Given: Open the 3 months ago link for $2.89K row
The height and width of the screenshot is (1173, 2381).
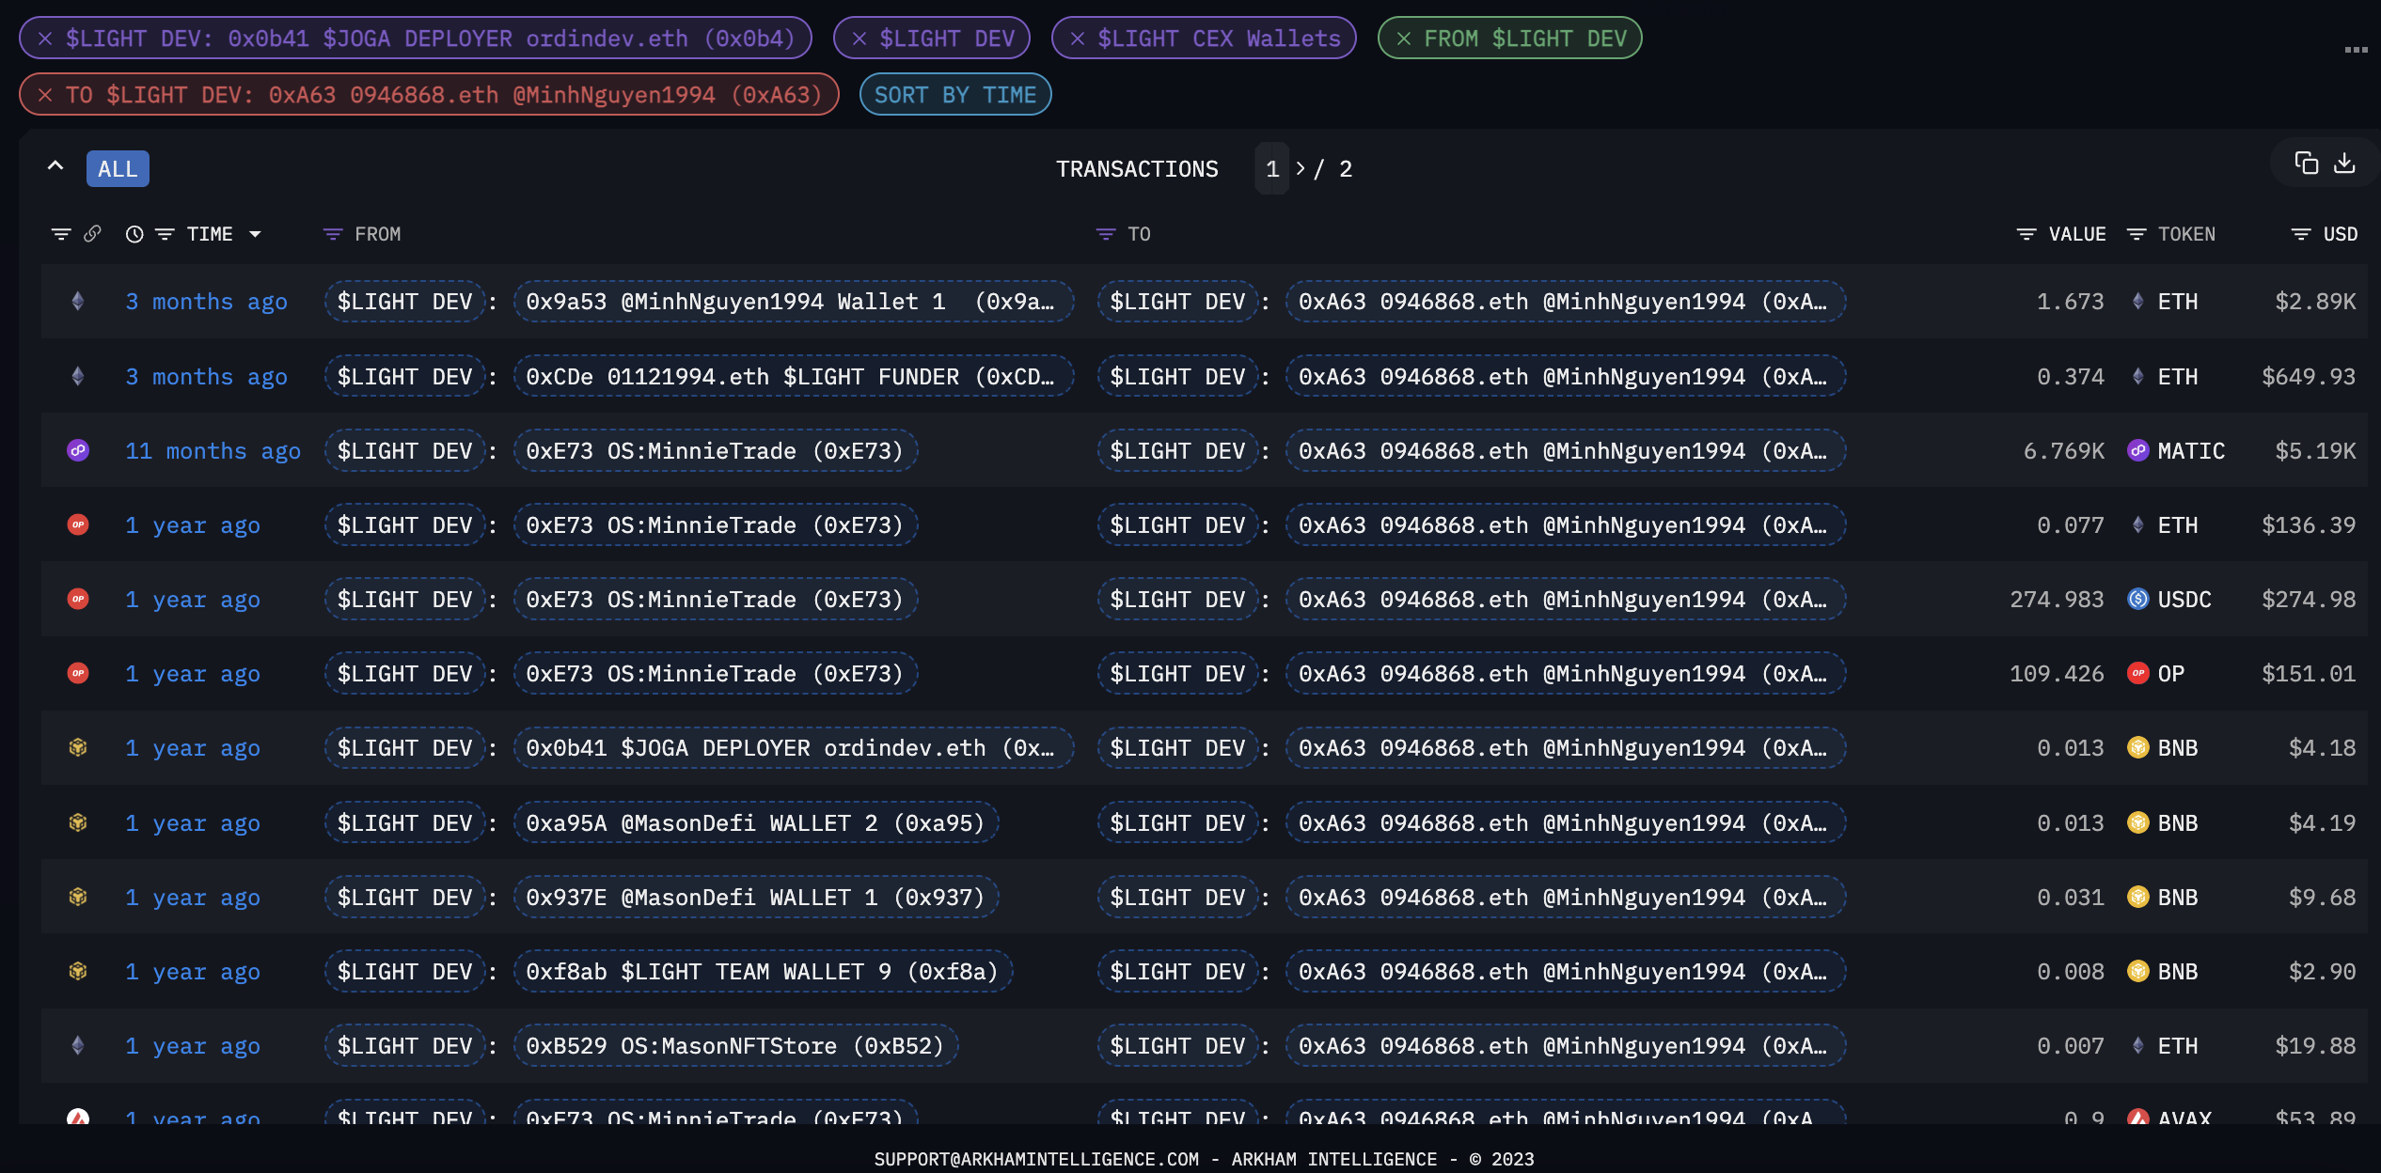Looking at the screenshot, I should tap(207, 302).
